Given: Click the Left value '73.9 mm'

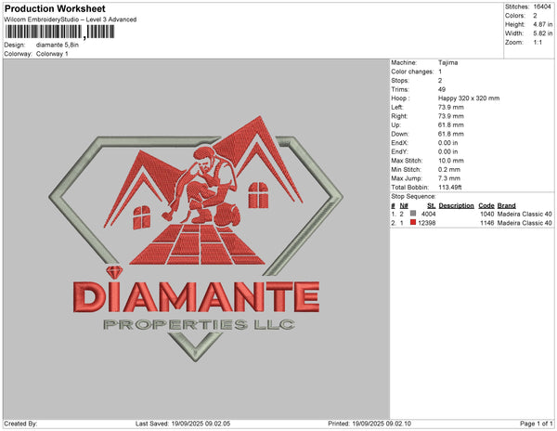Looking at the screenshot, I should coord(451,108).
